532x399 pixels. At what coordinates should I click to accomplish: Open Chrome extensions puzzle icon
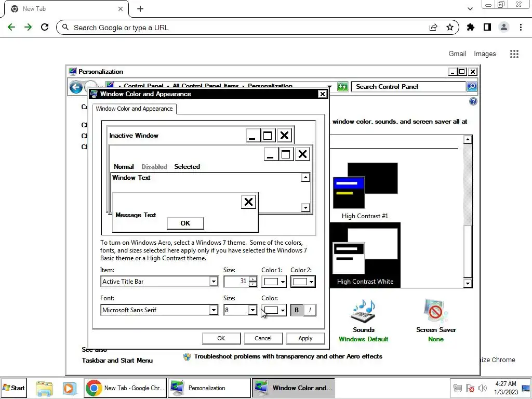tap(471, 27)
